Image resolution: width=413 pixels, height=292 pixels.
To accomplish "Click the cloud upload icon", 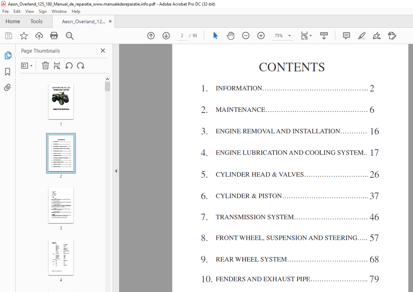I will [x=39, y=36].
